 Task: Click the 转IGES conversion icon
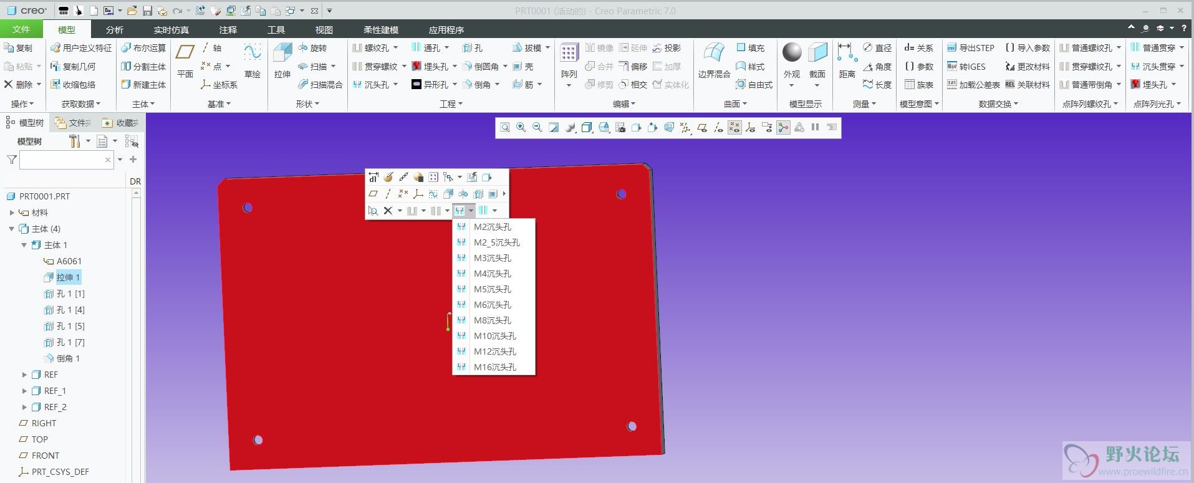coord(966,67)
